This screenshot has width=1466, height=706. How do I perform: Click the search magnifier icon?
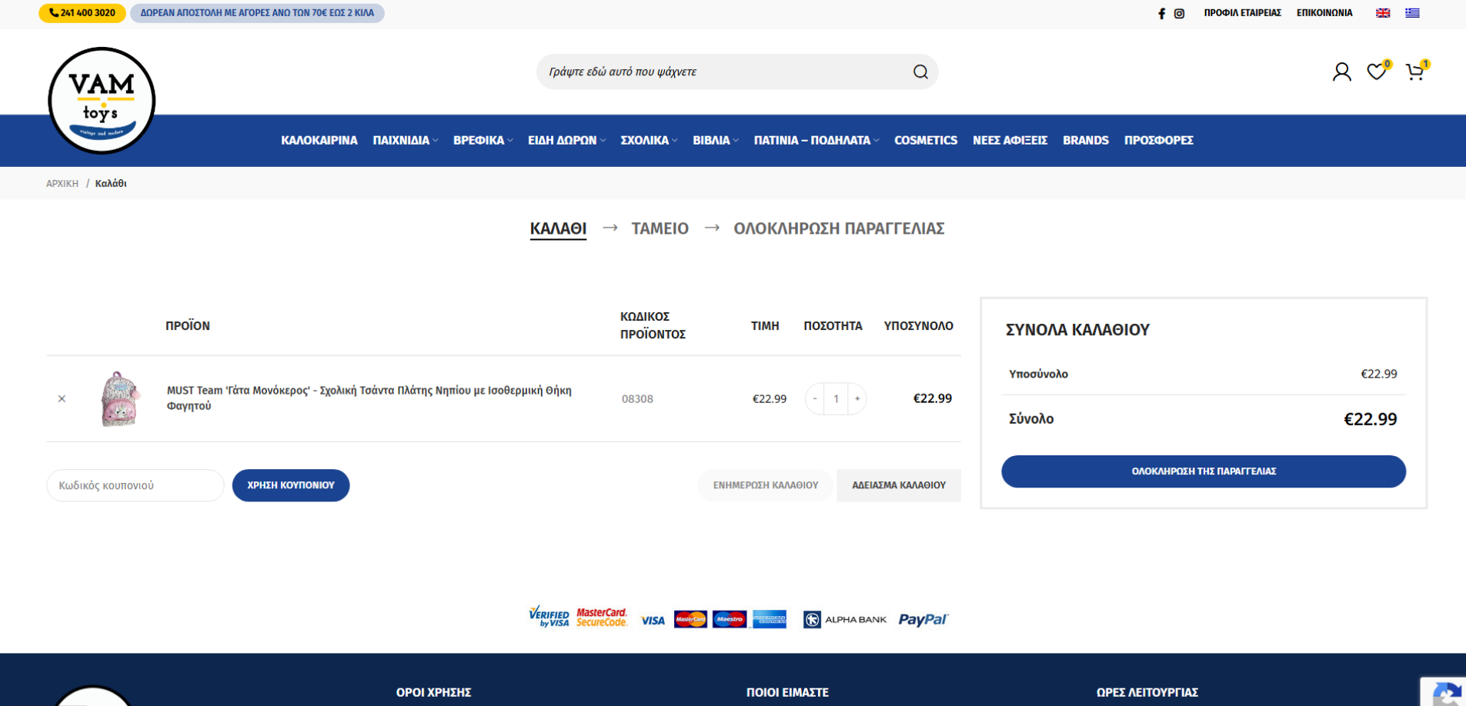pyautogui.click(x=920, y=72)
